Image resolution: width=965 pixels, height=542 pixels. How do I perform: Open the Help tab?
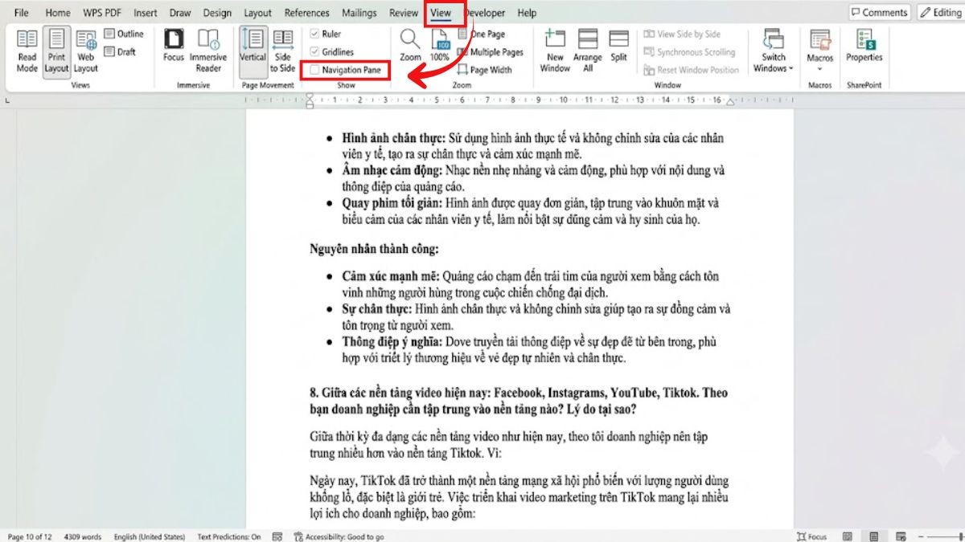coord(527,13)
